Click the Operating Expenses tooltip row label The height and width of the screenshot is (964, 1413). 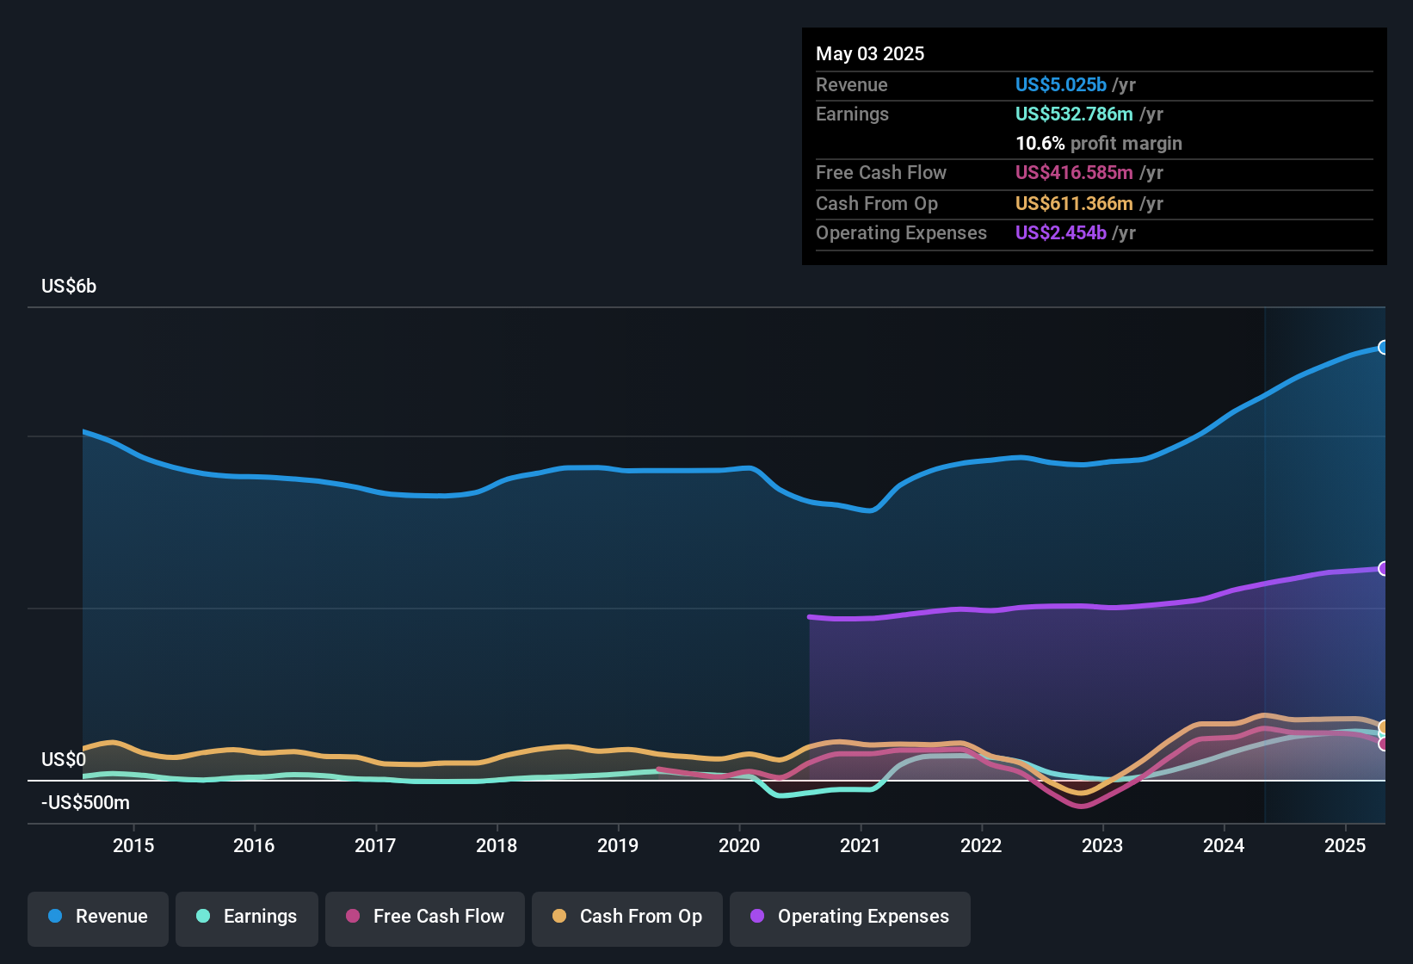pyautogui.click(x=901, y=233)
